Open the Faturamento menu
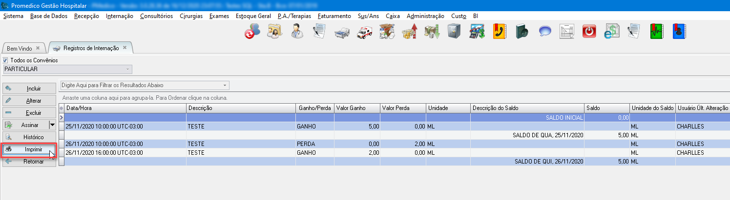The height and width of the screenshot is (200, 730). click(x=334, y=16)
